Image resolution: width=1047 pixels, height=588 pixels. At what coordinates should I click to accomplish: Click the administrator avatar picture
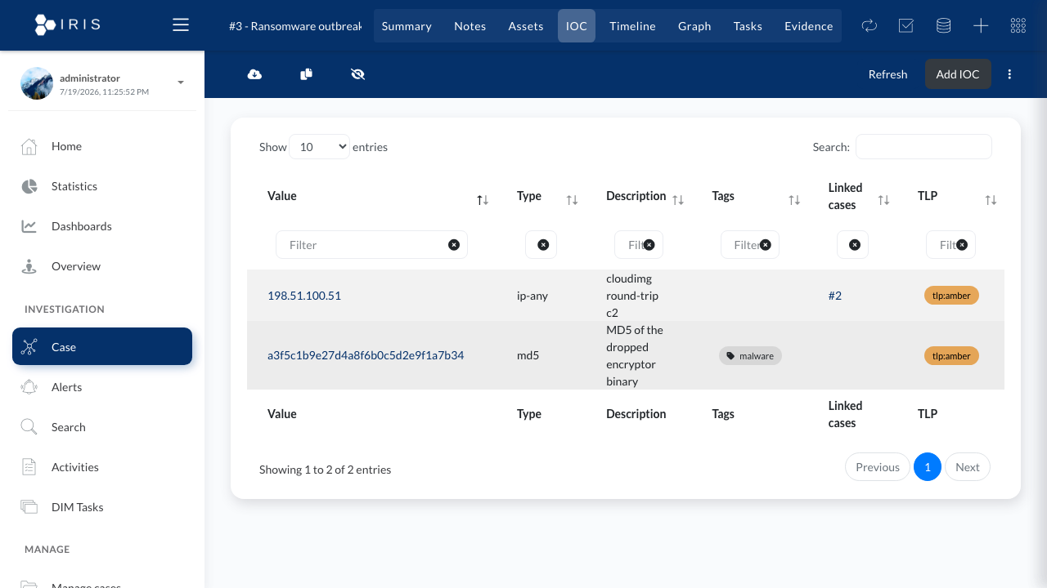[x=37, y=83]
